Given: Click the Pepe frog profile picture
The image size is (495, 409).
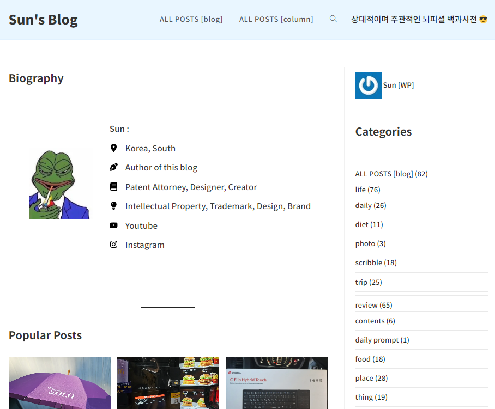Looking at the screenshot, I should pyautogui.click(x=59, y=185).
